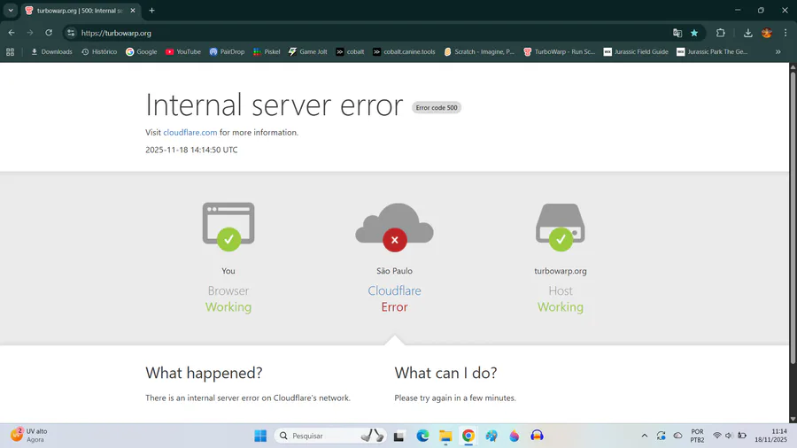797x448 pixels.
Task: Open the Jurassic Field Guide bookmark
Action: tap(636, 52)
